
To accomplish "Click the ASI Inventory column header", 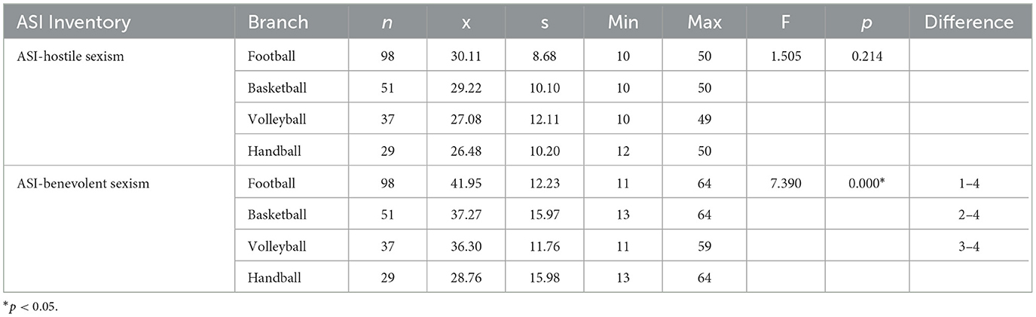I will [66, 23].
